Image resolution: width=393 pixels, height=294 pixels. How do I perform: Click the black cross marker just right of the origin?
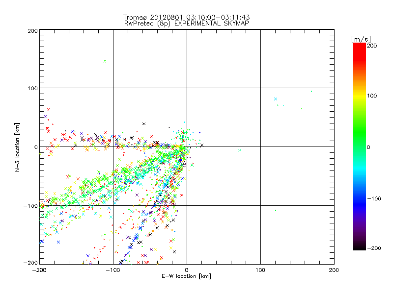202,145
